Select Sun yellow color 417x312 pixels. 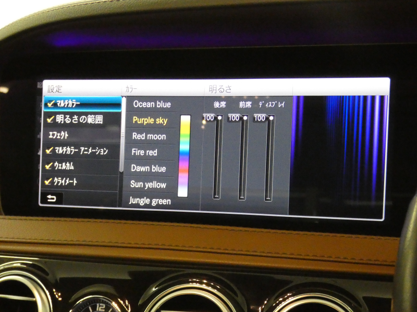[148, 185]
